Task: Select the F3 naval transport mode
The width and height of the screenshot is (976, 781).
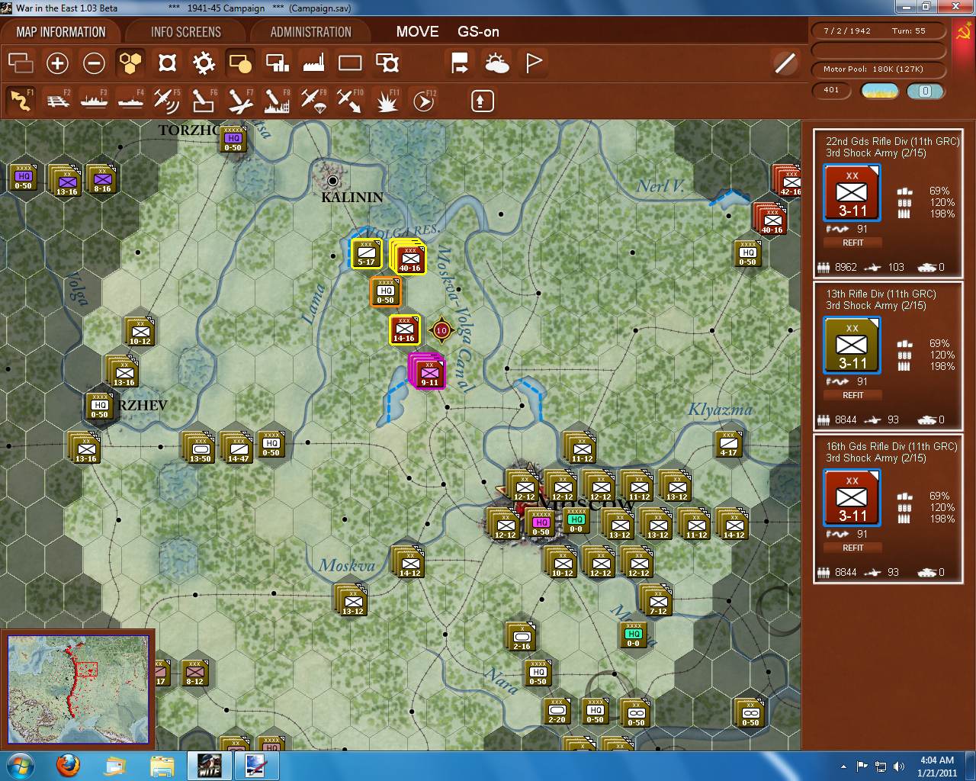Action: click(x=94, y=100)
